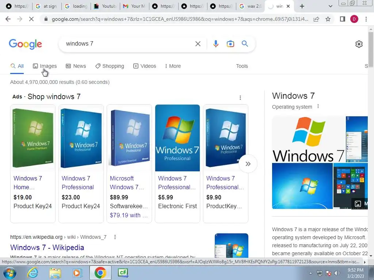374x280 pixels.
Task: Open Chrome three-dot menu
Action: pos(366,19)
